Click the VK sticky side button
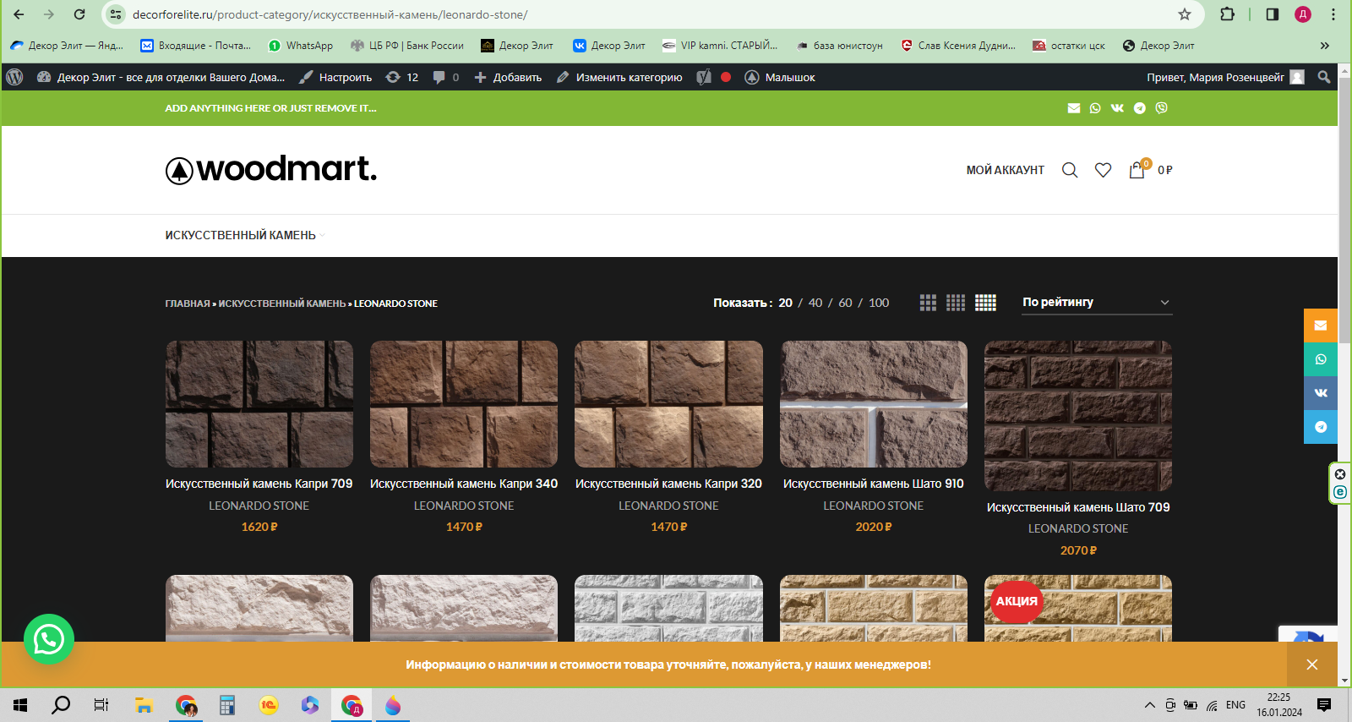 pyautogui.click(x=1321, y=393)
